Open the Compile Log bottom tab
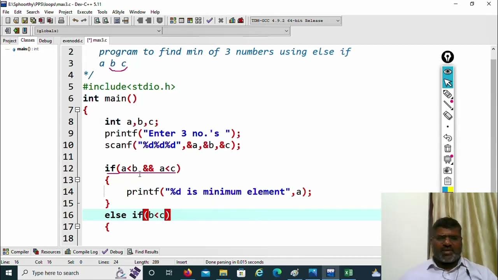 81,252
